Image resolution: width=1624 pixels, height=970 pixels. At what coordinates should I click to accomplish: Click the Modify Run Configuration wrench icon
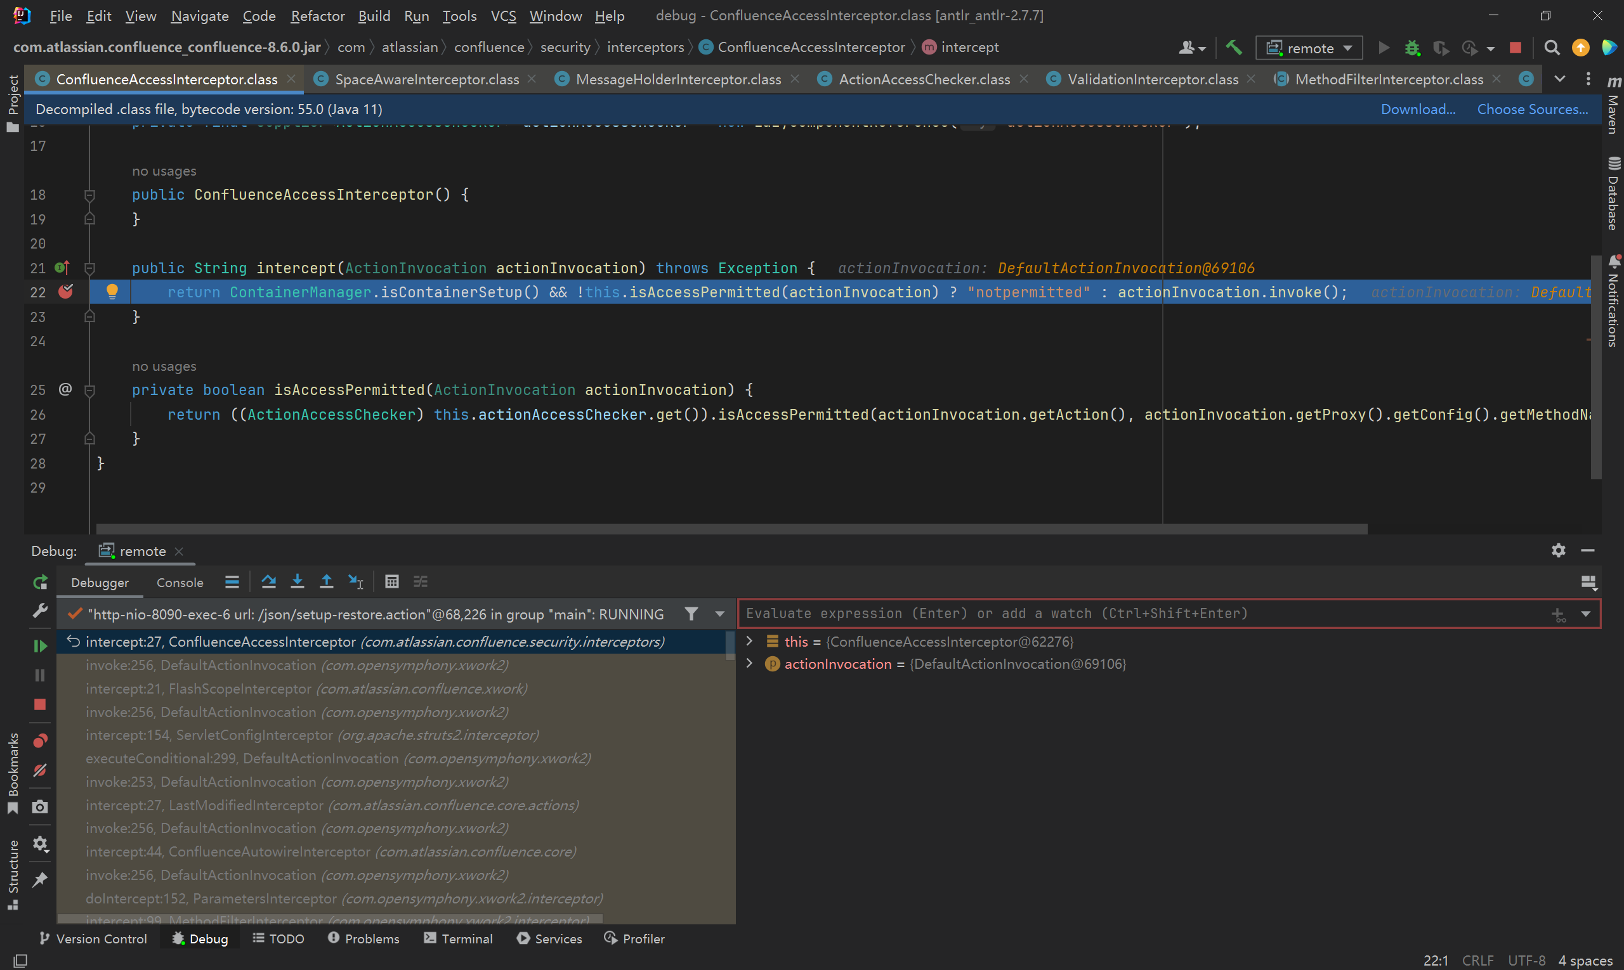click(40, 611)
